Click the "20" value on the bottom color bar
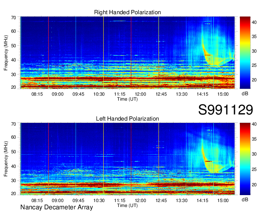This screenshot has height=212, width=261. (254, 185)
